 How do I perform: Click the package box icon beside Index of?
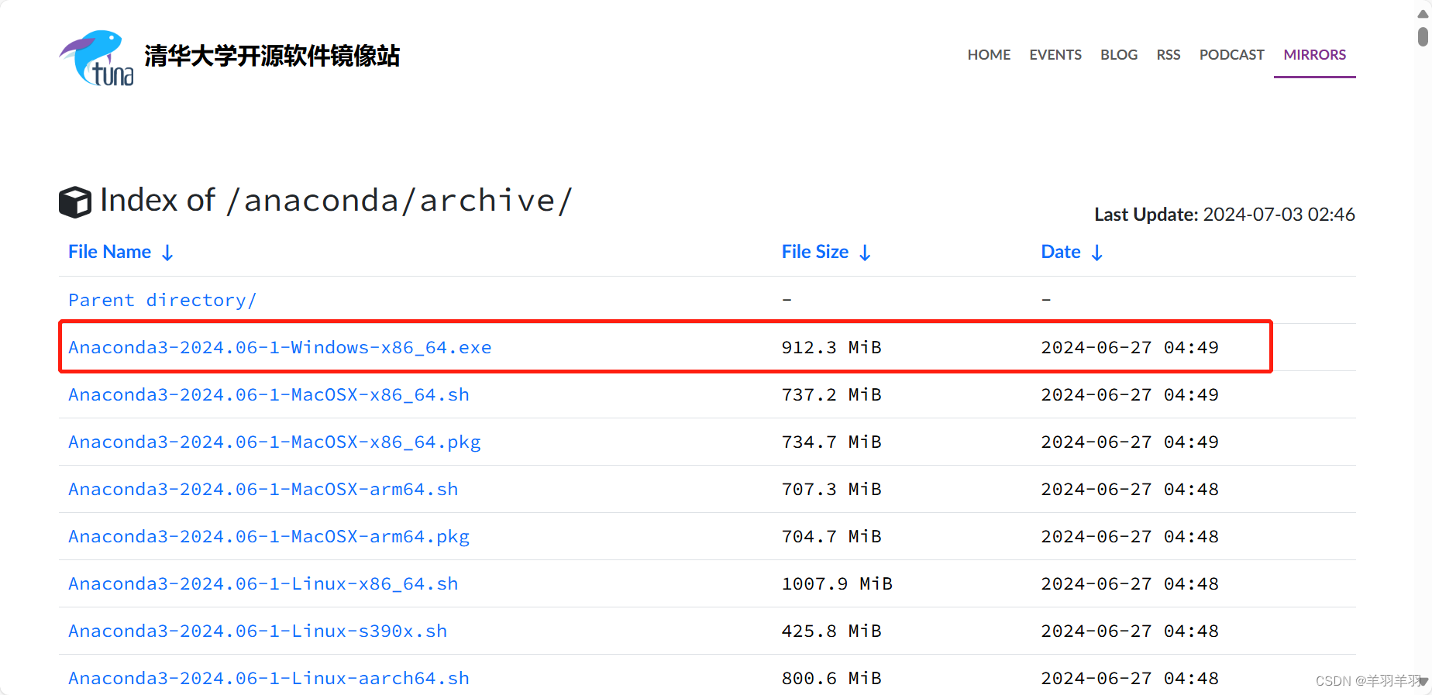75,202
